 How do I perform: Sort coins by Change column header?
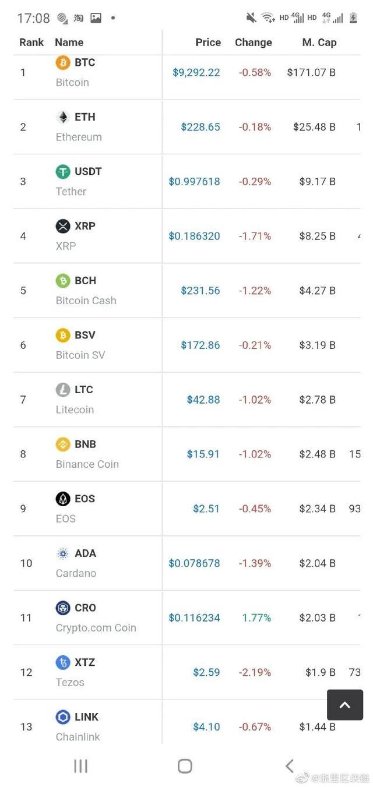[x=254, y=43]
